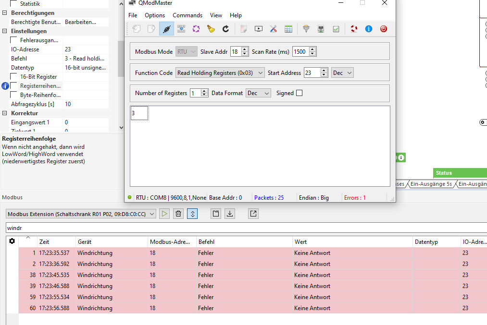Click the green play button in Modbus panel
The width and height of the screenshot is (487, 325).
pyautogui.click(x=164, y=214)
